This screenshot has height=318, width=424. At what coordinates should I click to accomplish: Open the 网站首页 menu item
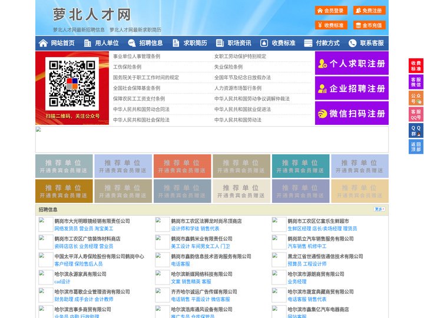pyautogui.click(x=63, y=43)
